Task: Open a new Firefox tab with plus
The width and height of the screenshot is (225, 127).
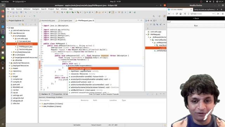Action: pos(221,10)
